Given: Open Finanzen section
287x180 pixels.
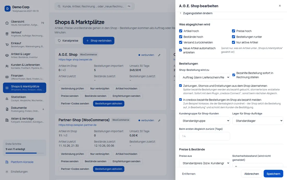Looking at the screenshot, I should 25,77.
